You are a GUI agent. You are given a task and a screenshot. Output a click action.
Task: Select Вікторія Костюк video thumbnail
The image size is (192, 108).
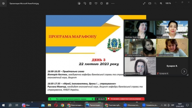tap(172, 48)
